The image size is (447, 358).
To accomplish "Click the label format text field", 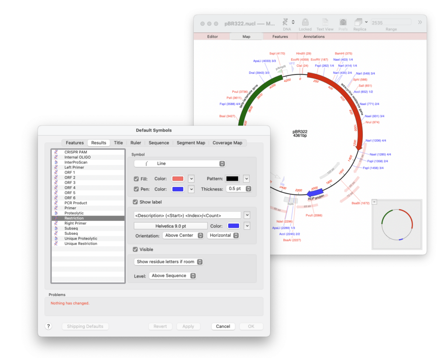I will pos(188,215).
